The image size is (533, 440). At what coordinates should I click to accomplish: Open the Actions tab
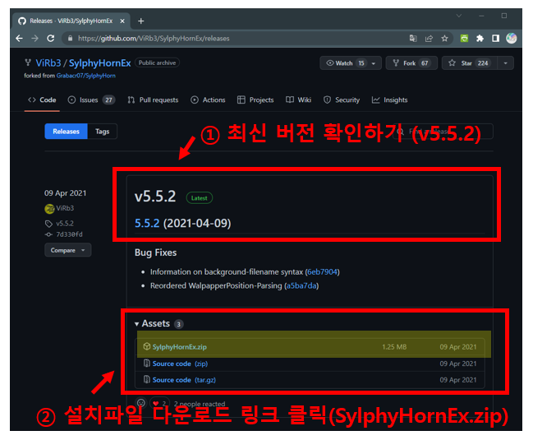point(208,100)
